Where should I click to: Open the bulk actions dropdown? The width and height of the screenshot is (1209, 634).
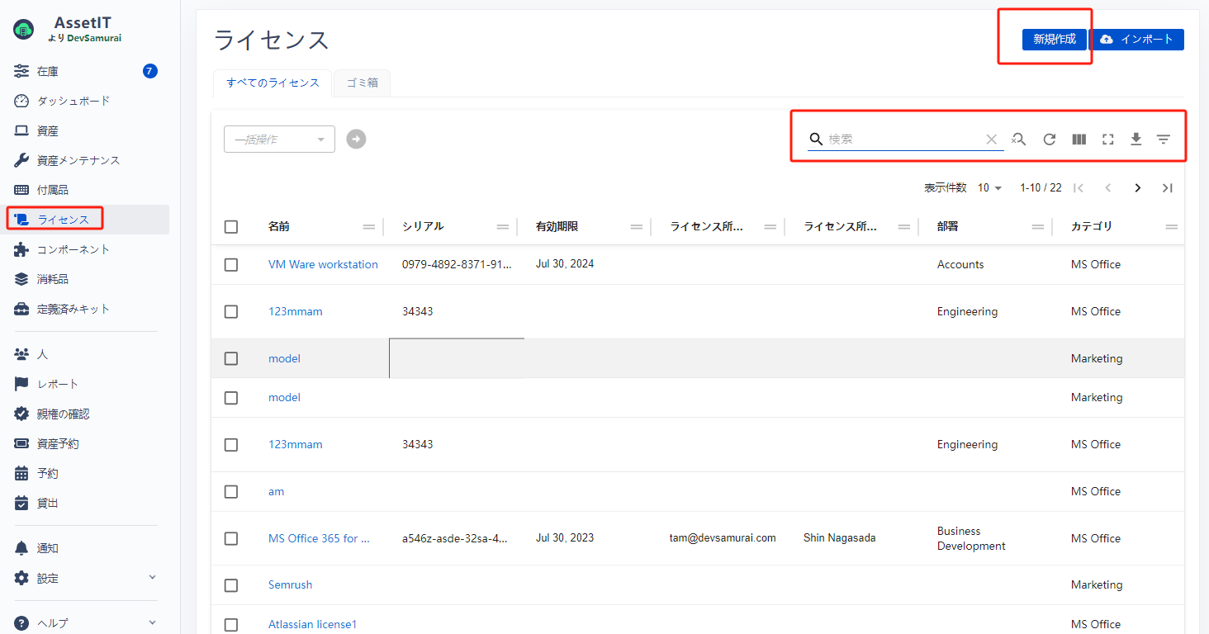click(x=279, y=140)
